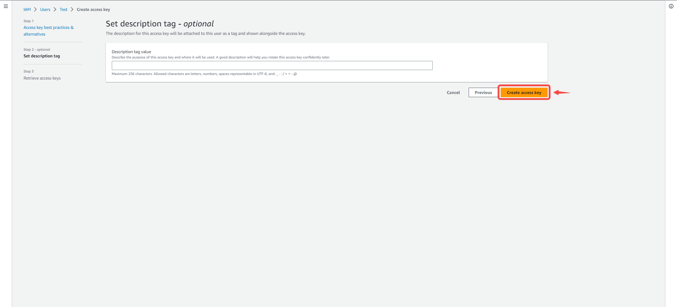Open Users breadcrumb link
The height and width of the screenshot is (307, 677).
pyautogui.click(x=45, y=10)
